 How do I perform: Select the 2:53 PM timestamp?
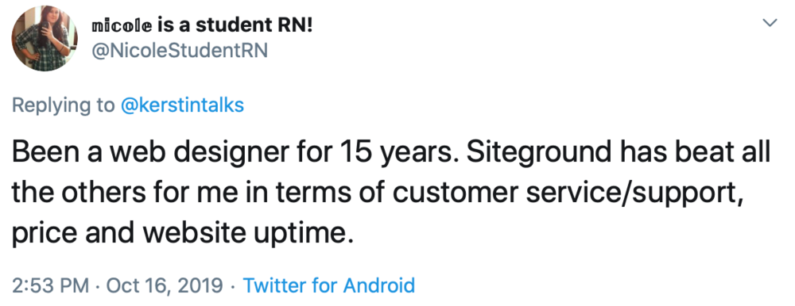(49, 285)
